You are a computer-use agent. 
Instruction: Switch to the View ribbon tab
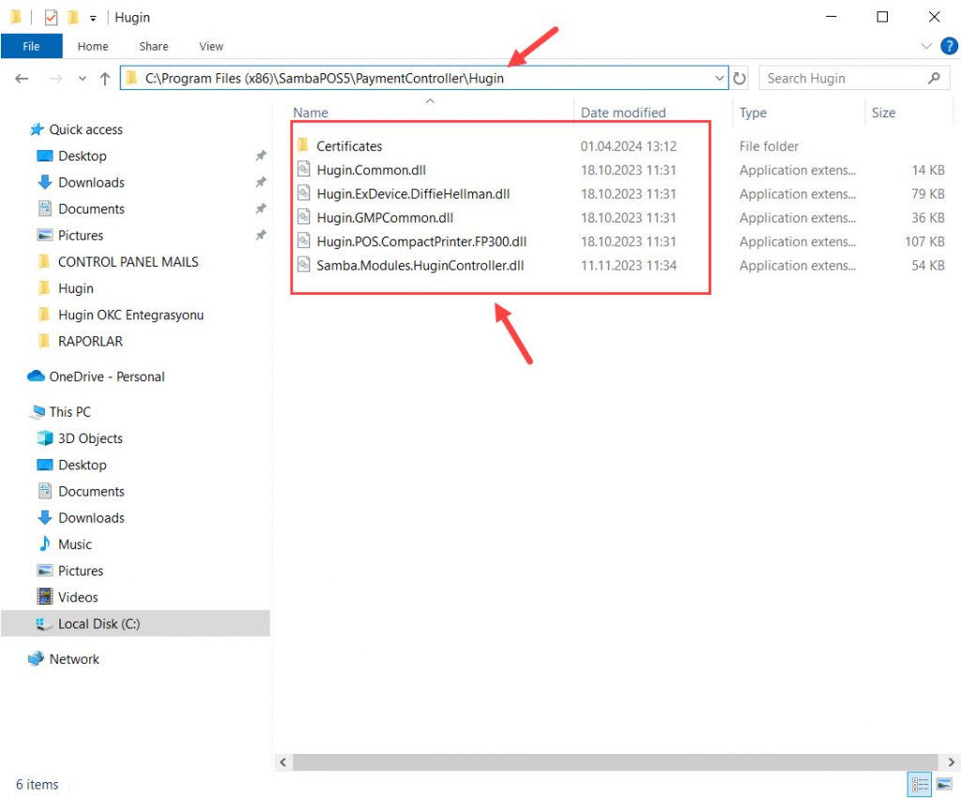pos(211,46)
